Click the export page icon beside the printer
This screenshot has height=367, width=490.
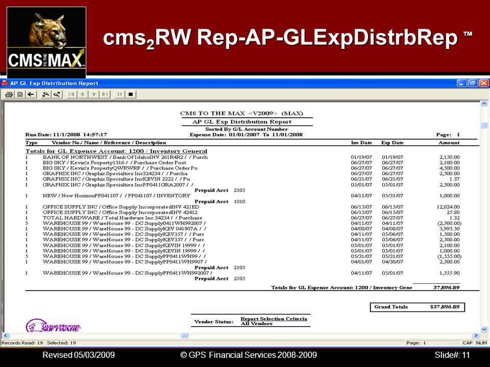pyautogui.click(x=20, y=94)
